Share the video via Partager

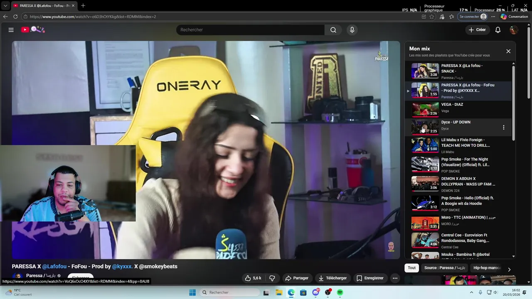[297, 278]
